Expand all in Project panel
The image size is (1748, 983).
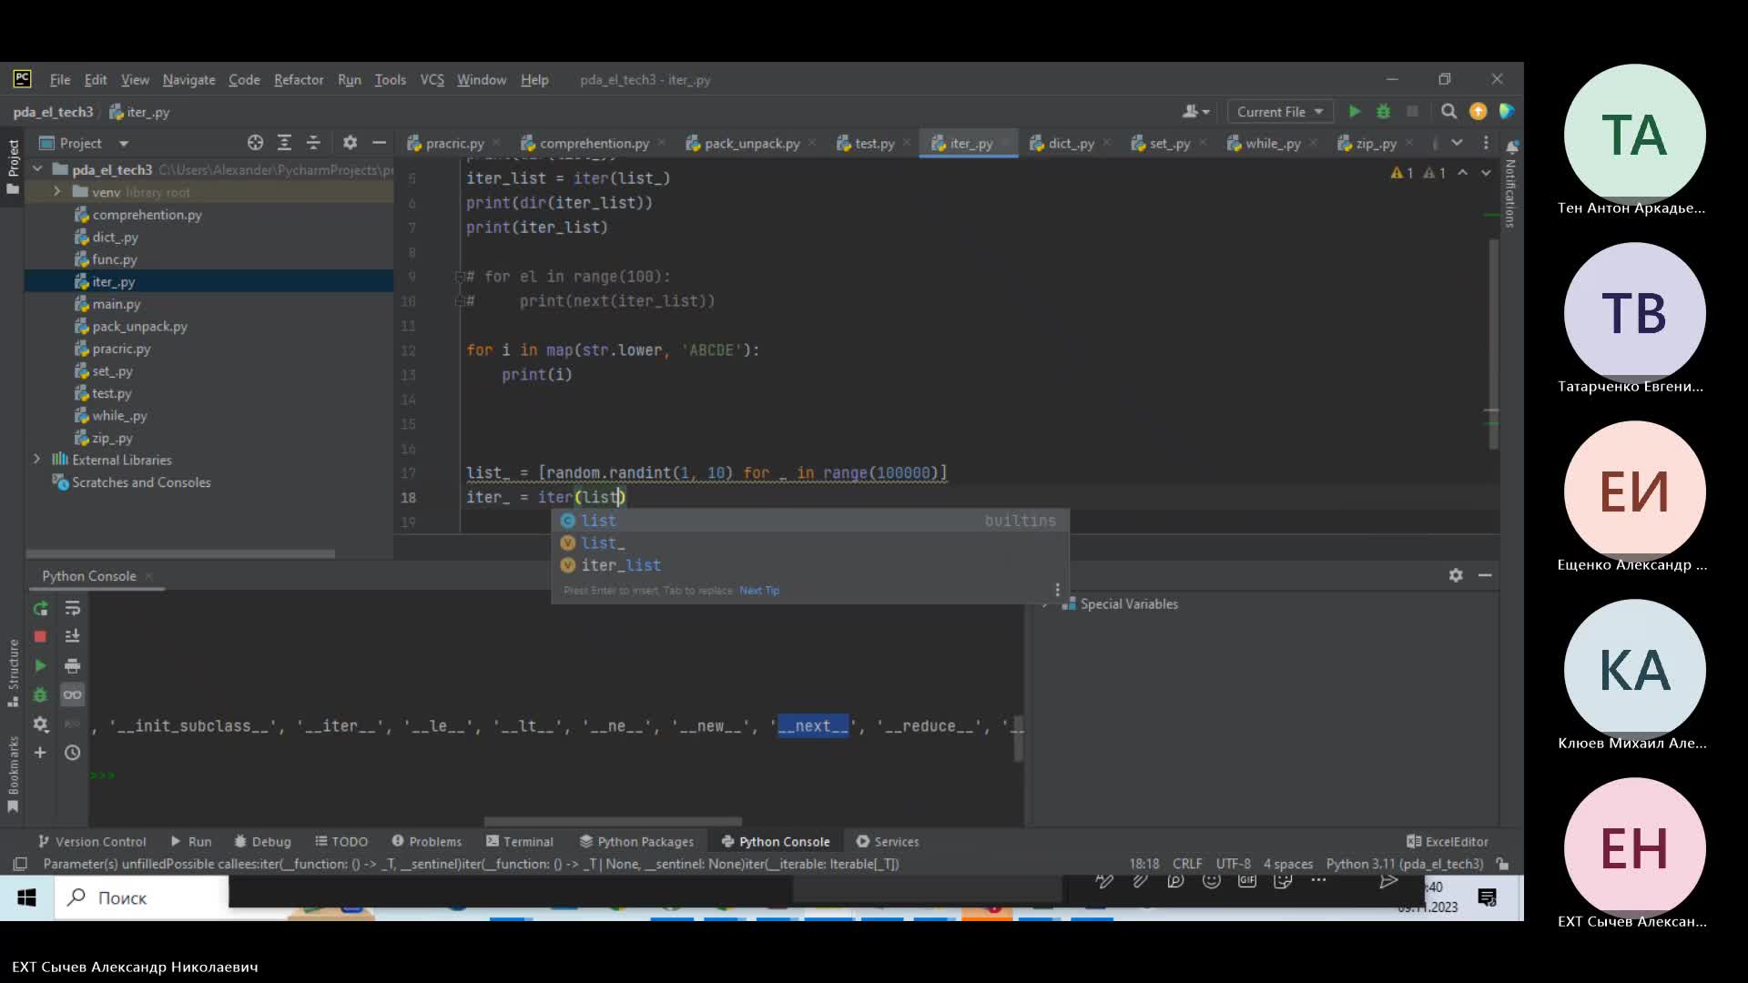284,143
